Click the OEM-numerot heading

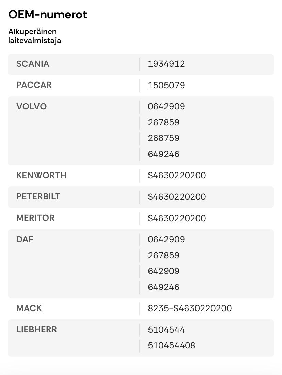coord(47,15)
